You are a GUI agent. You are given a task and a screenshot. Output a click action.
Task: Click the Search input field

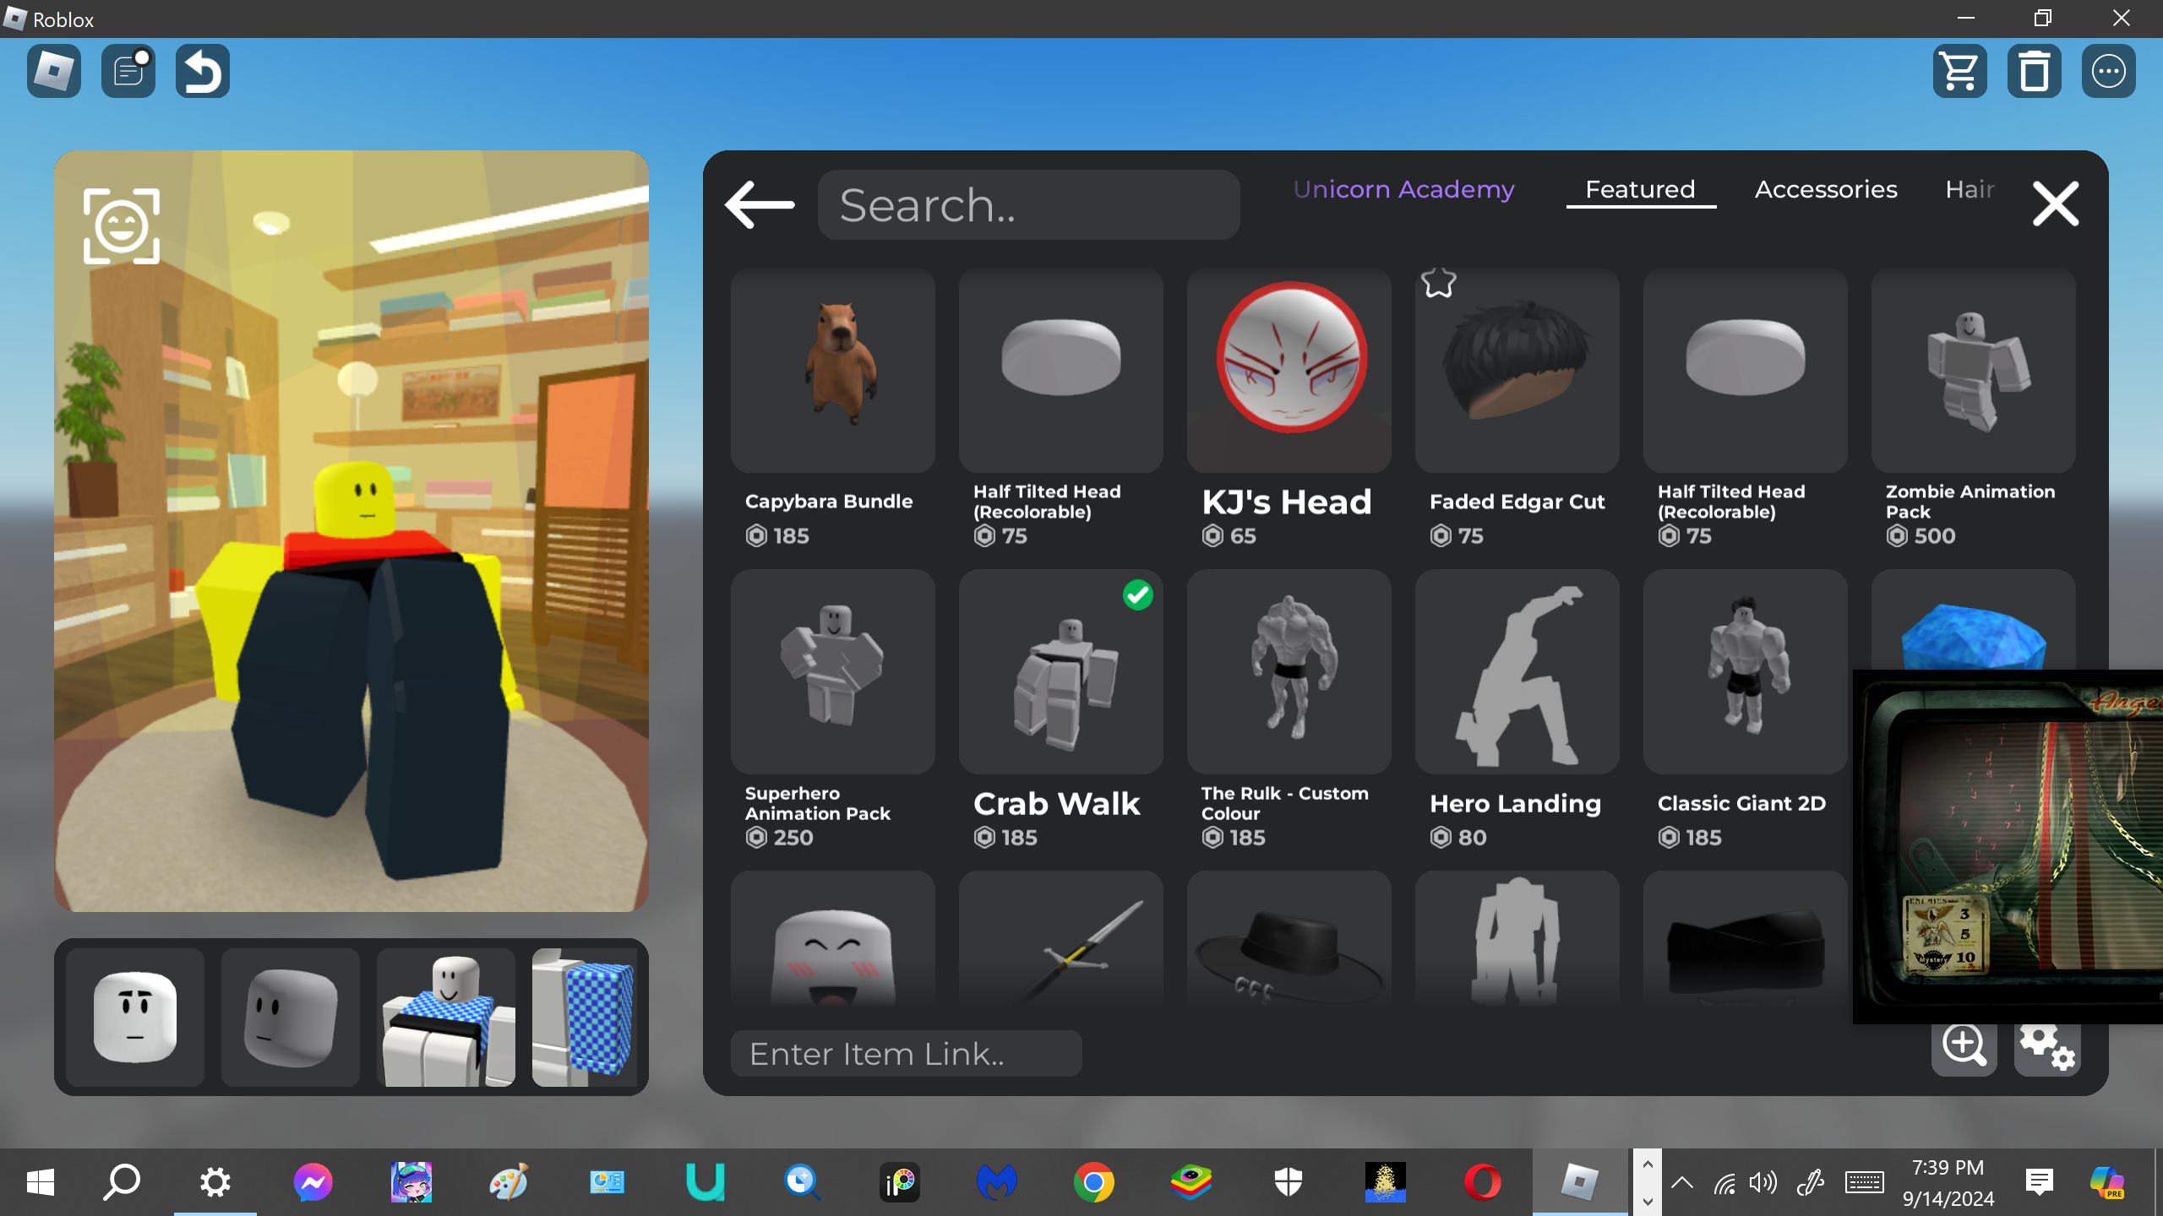[x=1028, y=205]
